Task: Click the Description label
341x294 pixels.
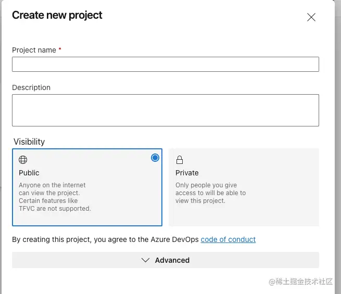Action: (x=31, y=87)
